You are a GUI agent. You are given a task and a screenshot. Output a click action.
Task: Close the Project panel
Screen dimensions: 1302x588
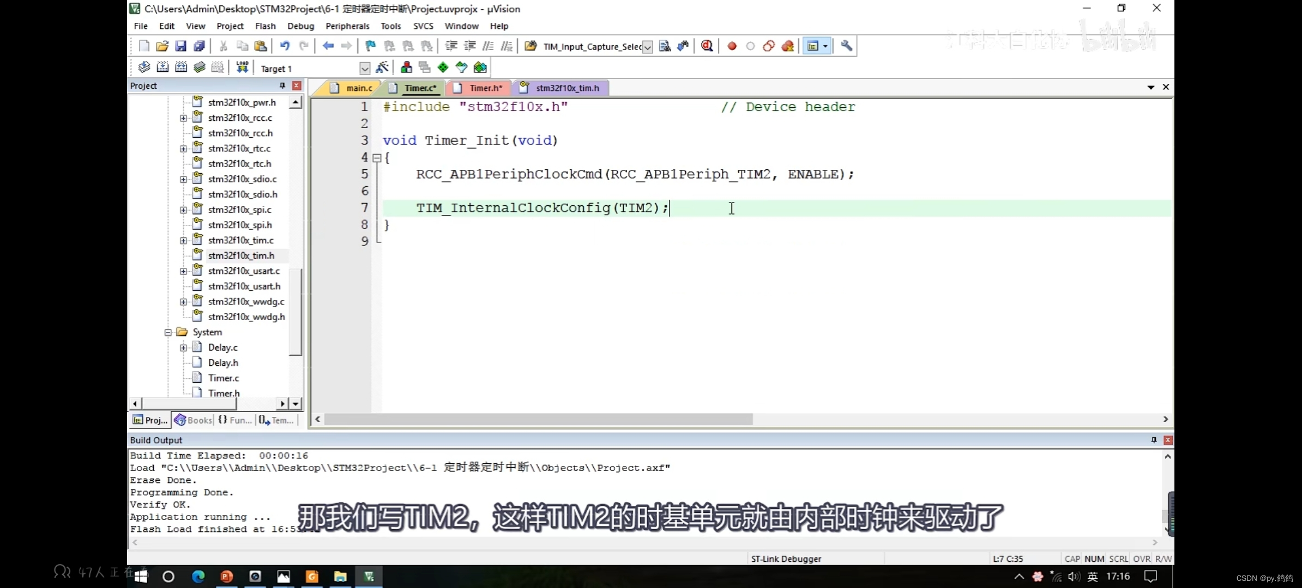[297, 86]
